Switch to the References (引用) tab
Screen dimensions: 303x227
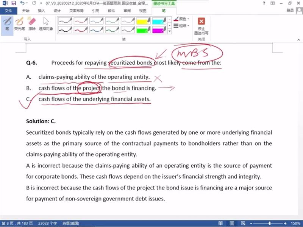(x=96, y=11)
